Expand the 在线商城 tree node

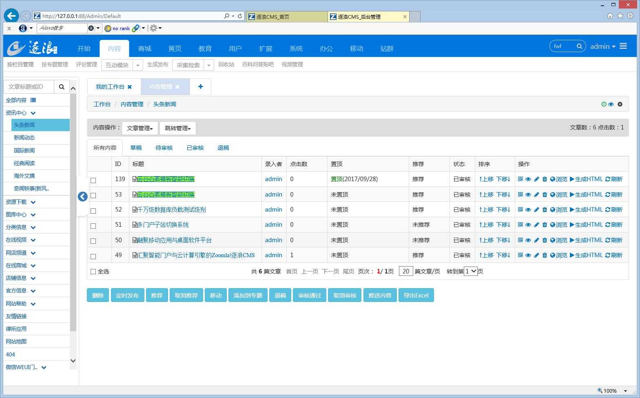point(33,265)
